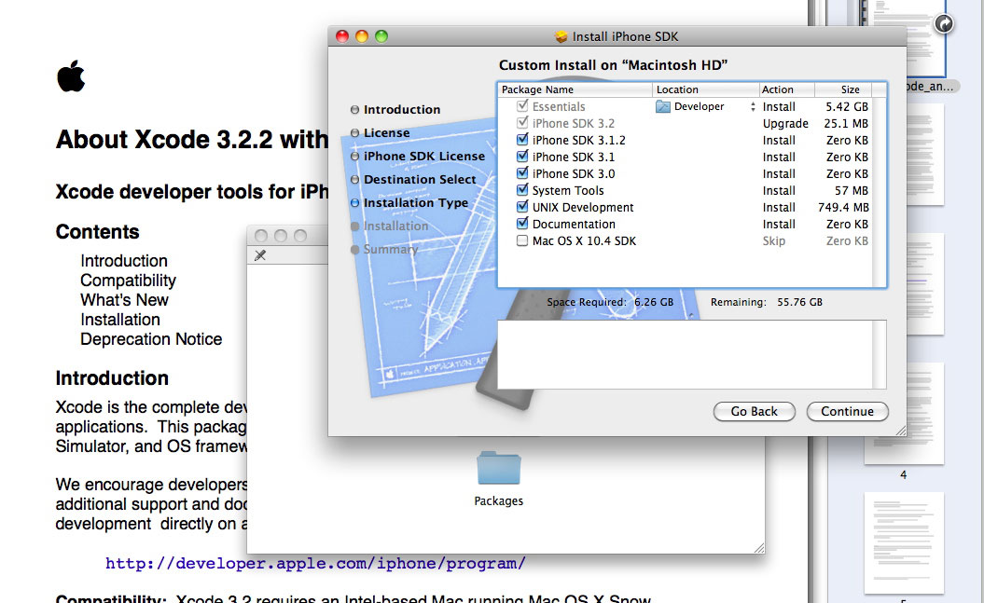This screenshot has width=984, height=603.
Task: Click the Installation entry in Contents
Action: coord(120,320)
